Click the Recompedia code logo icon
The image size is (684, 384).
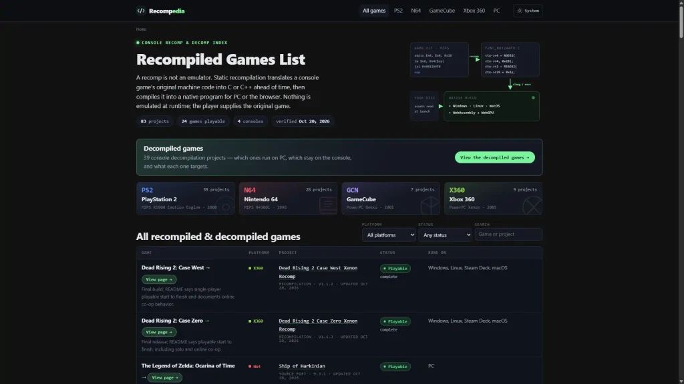point(140,11)
